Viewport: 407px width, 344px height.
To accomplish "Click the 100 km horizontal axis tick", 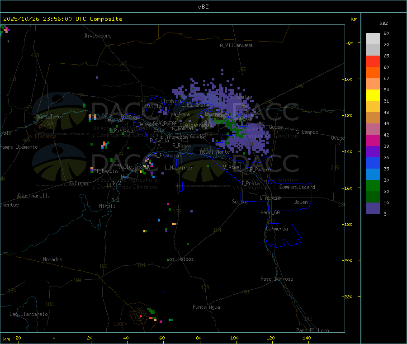I will coord(234,338).
